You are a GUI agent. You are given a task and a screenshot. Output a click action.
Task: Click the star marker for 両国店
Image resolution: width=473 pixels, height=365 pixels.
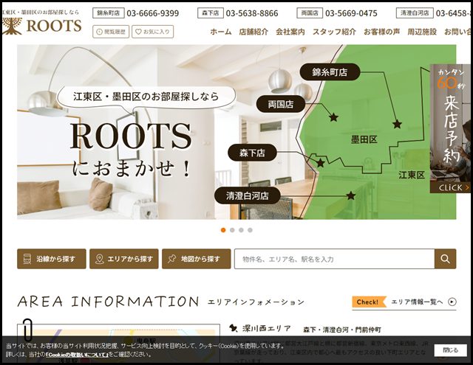[x=333, y=117]
